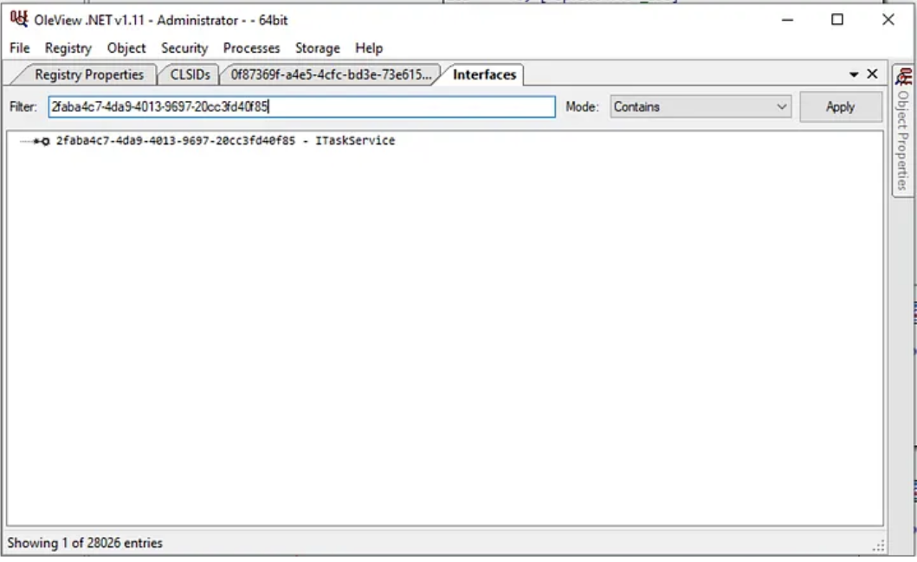Select the ITaskService entry text in the list
This screenshot has height=562, width=917.
point(225,141)
